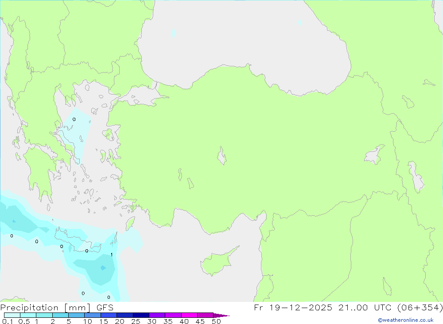Click the 0.5 to 1 mm legend swatch
This screenshot has height=324, width=443.
point(28,315)
